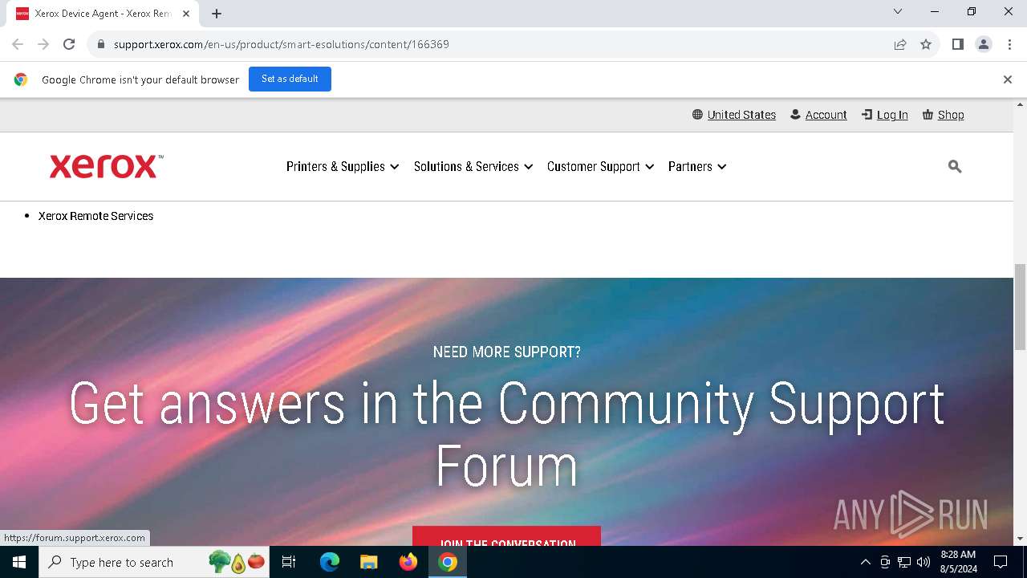Expand the Partners menu
Viewport: 1027px width, 578px height.
[697, 166]
